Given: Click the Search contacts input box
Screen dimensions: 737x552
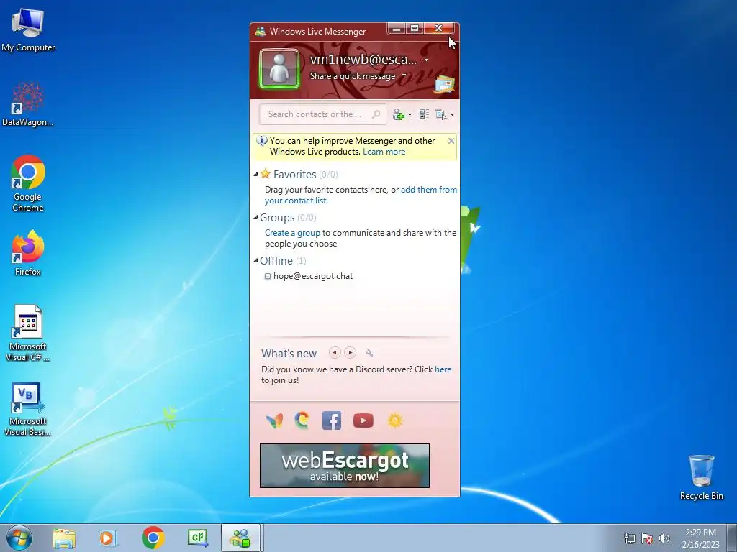Looking at the screenshot, I should point(322,114).
